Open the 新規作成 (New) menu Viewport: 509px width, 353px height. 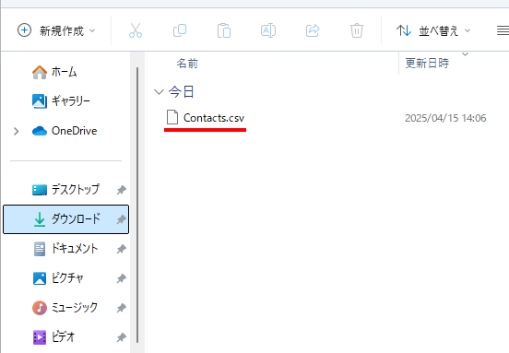tap(57, 30)
